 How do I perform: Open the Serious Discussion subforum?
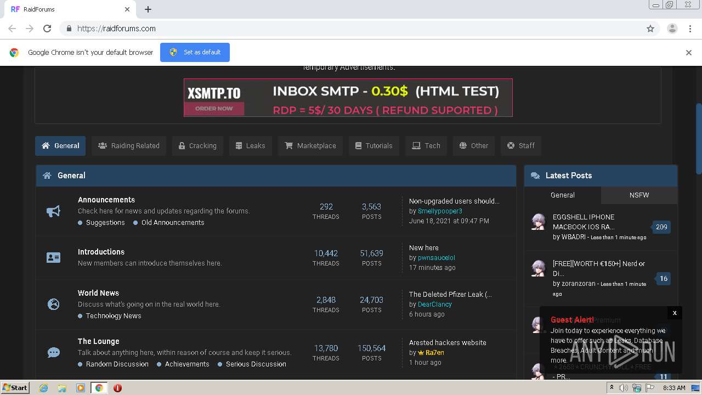click(x=256, y=364)
